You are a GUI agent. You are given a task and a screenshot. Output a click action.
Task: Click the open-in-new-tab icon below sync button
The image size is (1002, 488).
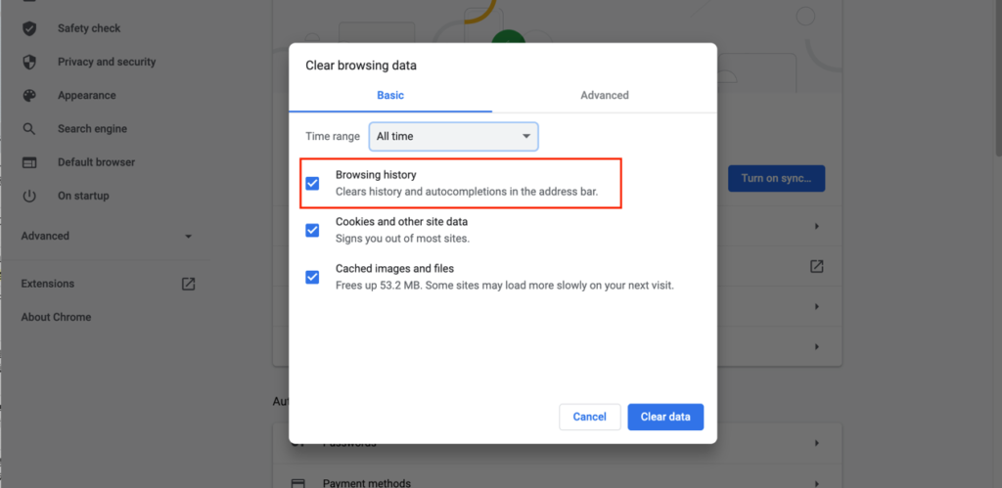click(x=816, y=266)
